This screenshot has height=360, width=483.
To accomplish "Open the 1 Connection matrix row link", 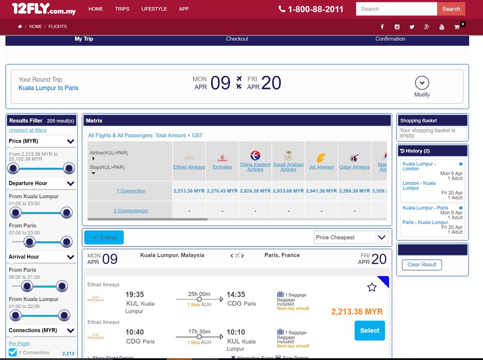I will coord(131,191).
